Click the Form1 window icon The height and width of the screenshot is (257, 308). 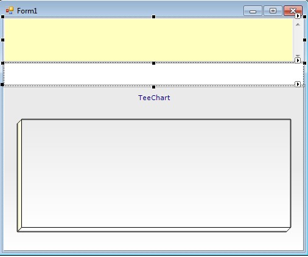10,10
